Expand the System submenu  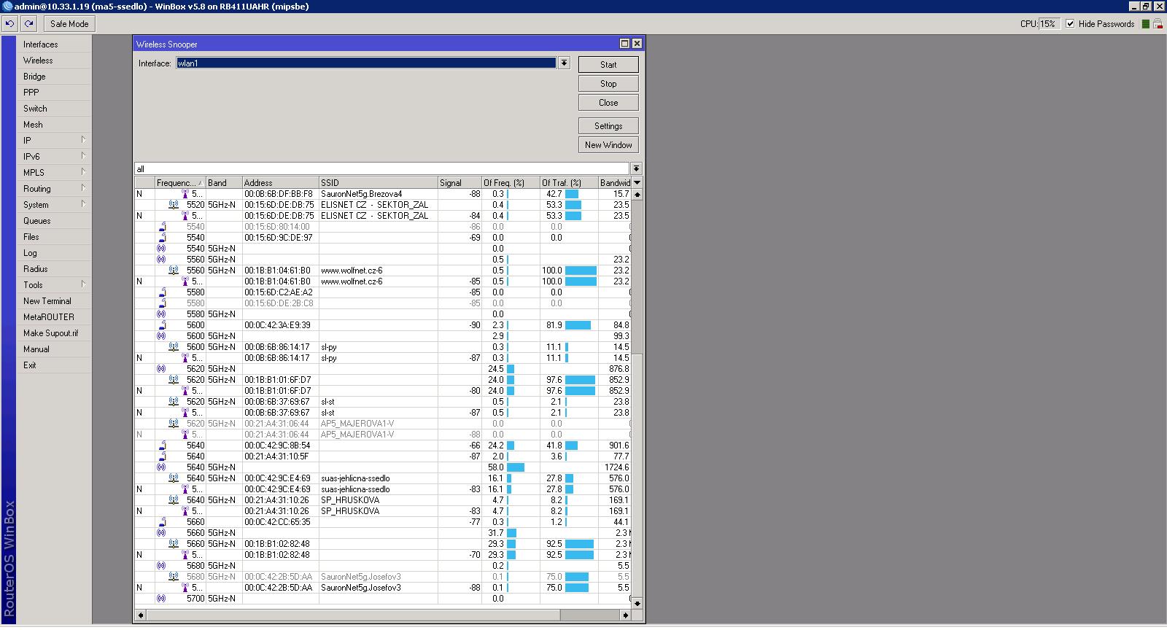point(83,204)
